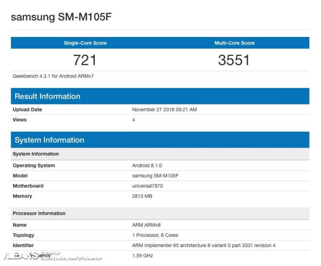Screen dimensions: 321x266
Task: Click the 1 Processor, 8 Cores topology value
Action: (x=155, y=235)
